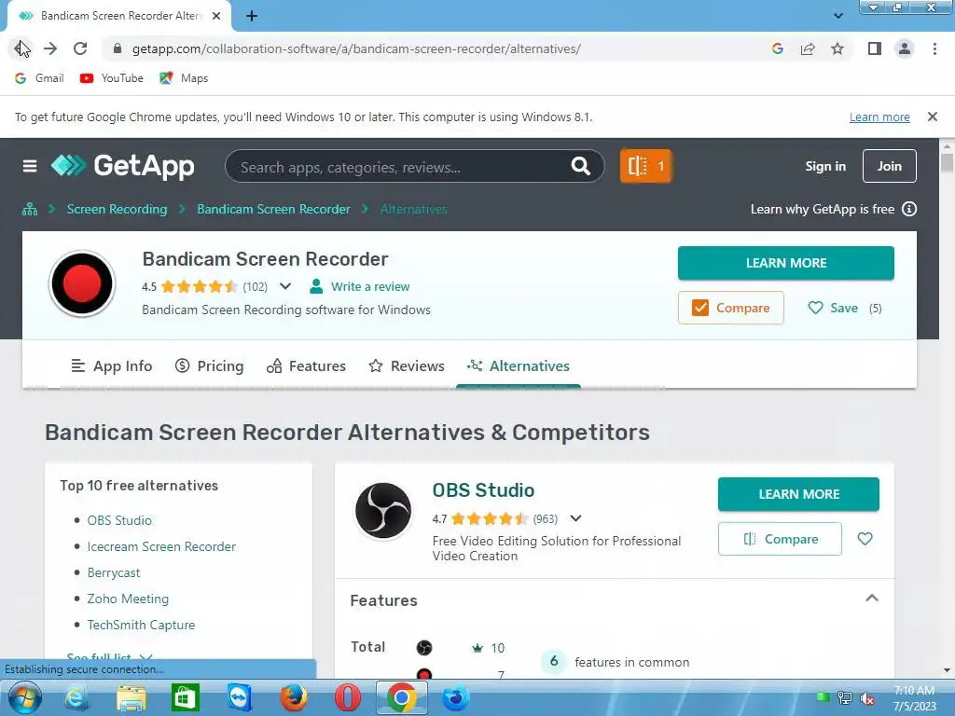Open Chrome three-dot menu
Image resolution: width=955 pixels, height=716 pixels.
tap(934, 48)
